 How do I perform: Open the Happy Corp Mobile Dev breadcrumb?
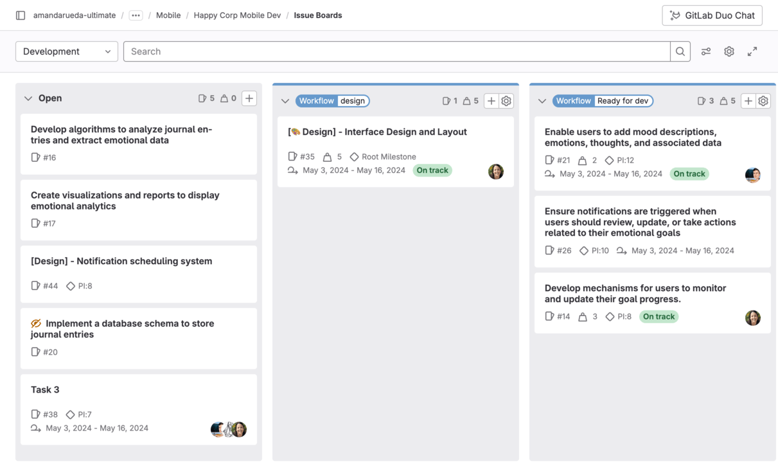(x=237, y=15)
